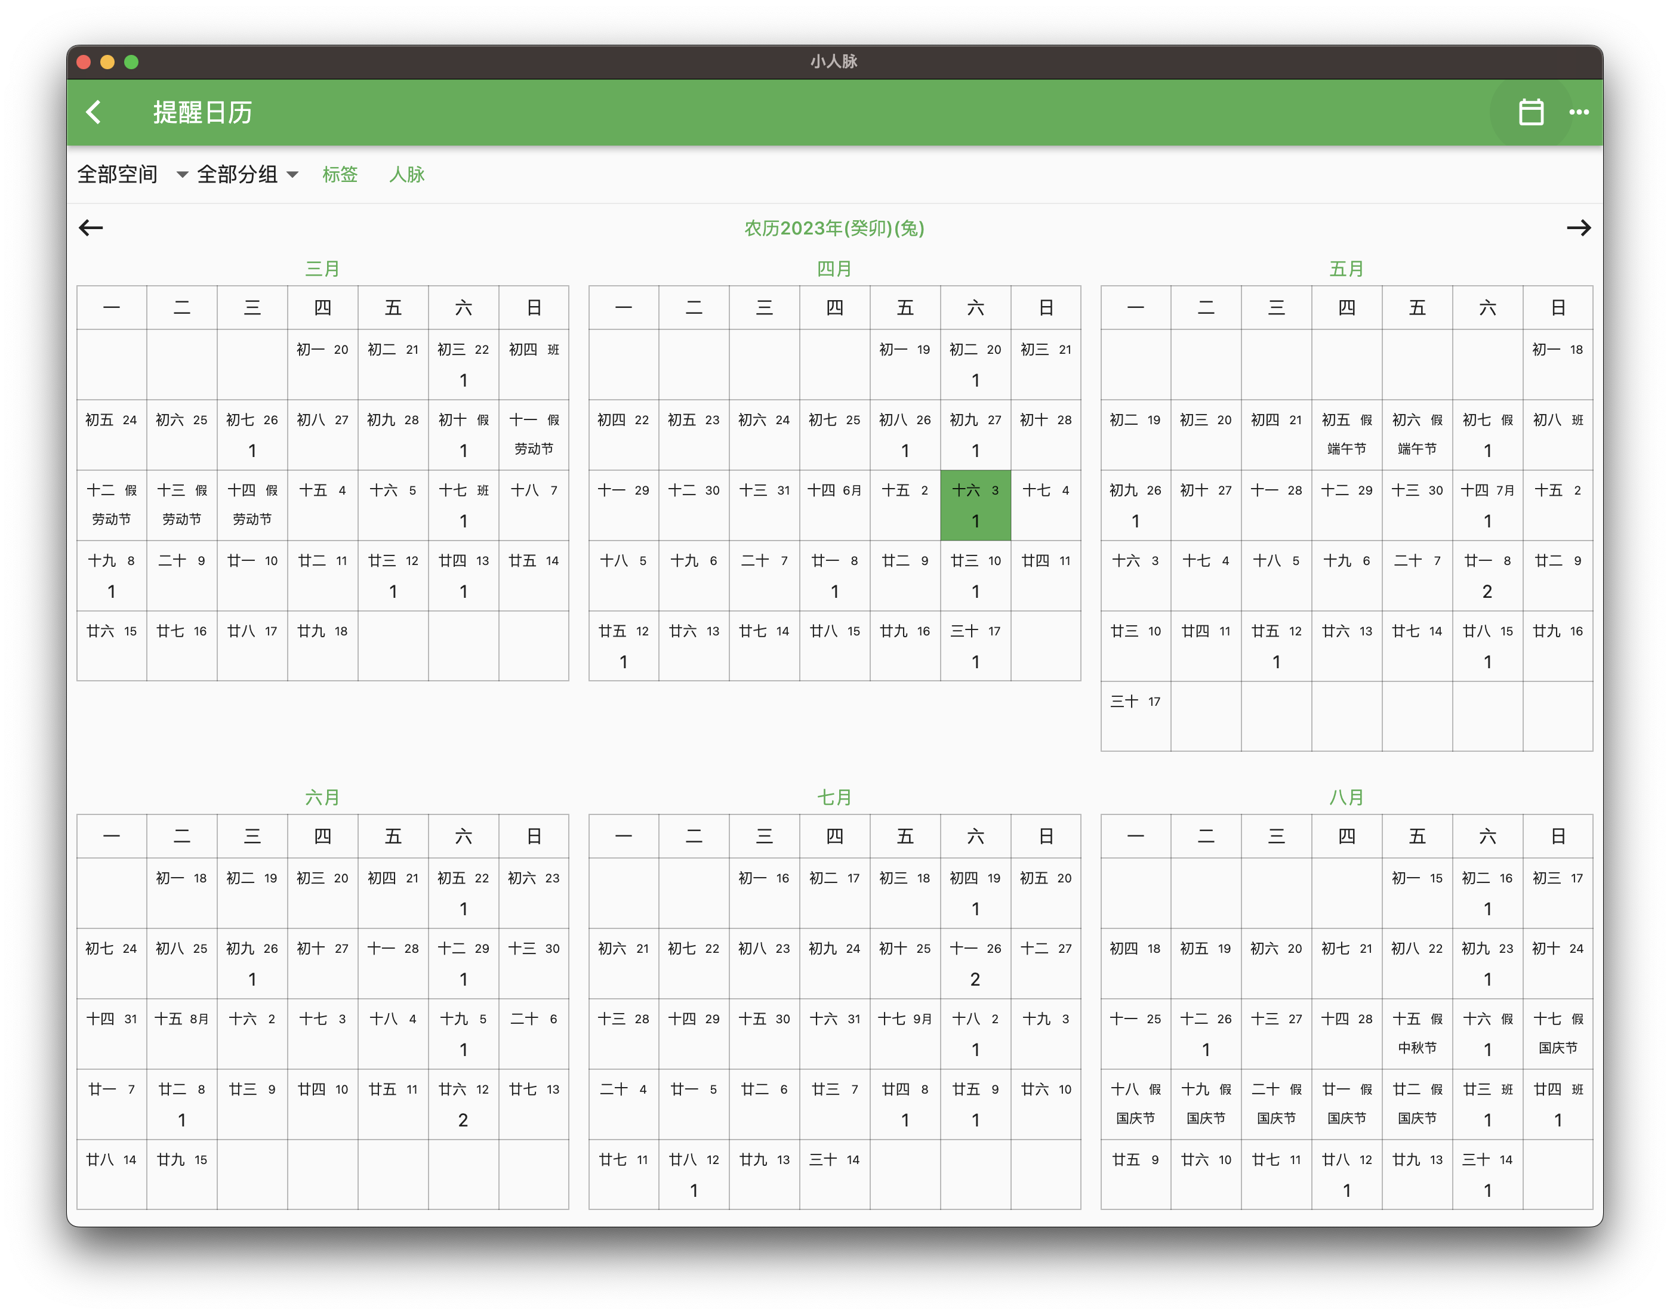Select 十九 8 in 三月 calendar
Screen dimensions: 1670x1315
[112, 576]
